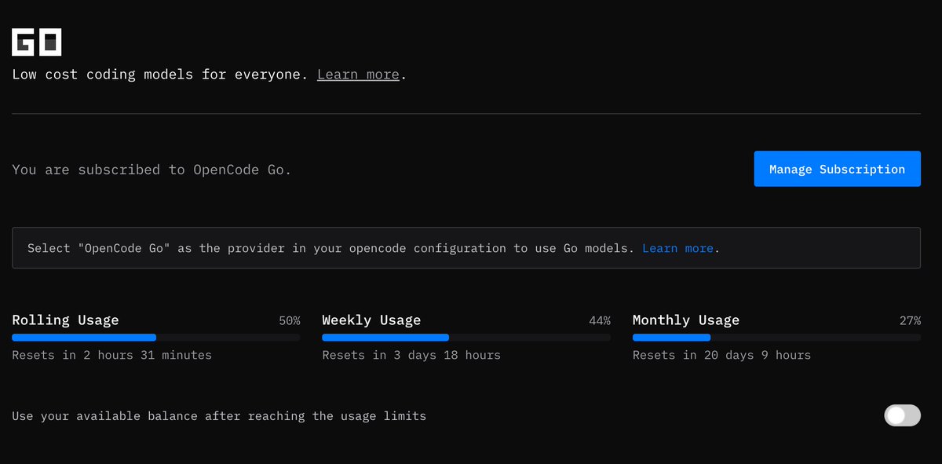Click 'Low cost coding models for everyone' tagline
The image size is (942, 464).
pos(160,75)
